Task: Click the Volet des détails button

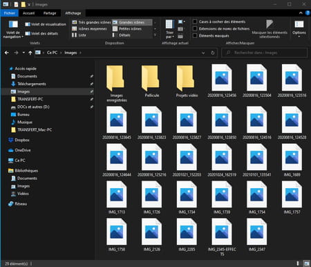Action: (x=41, y=33)
